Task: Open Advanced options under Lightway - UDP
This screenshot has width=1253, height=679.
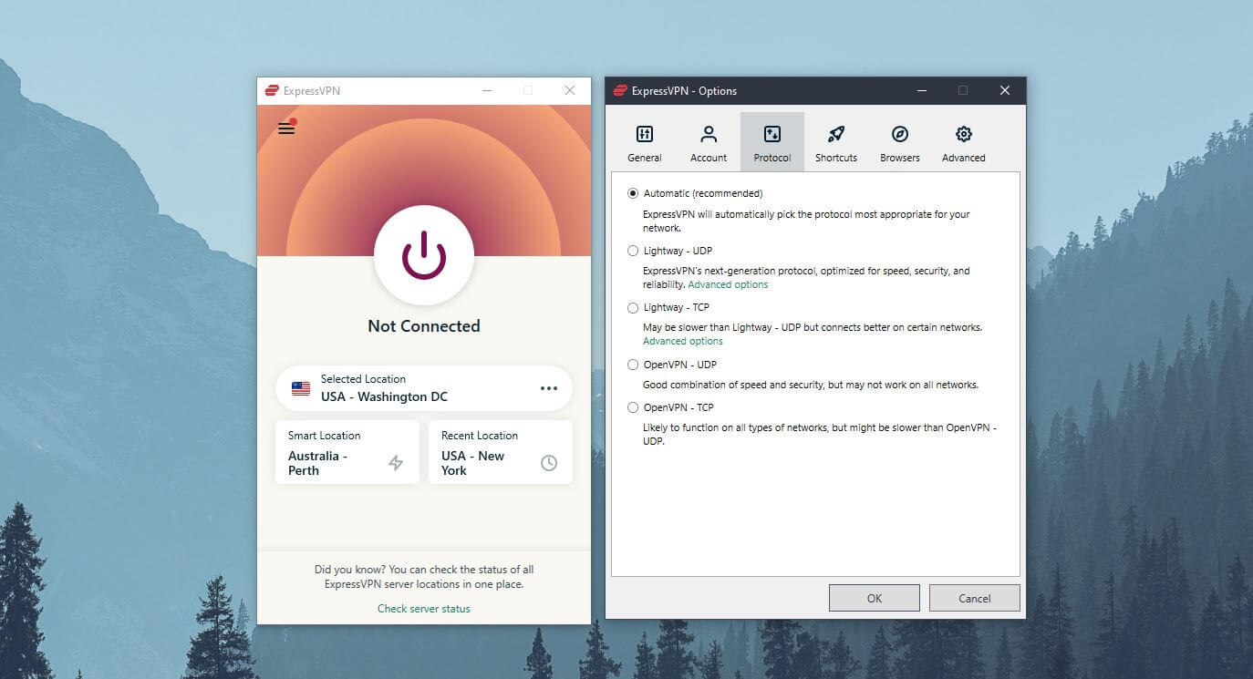Action: click(728, 284)
